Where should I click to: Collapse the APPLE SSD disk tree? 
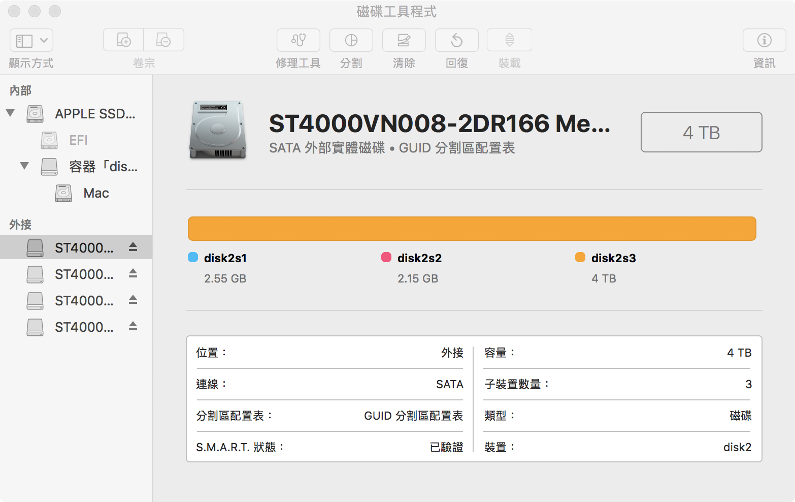coord(10,113)
